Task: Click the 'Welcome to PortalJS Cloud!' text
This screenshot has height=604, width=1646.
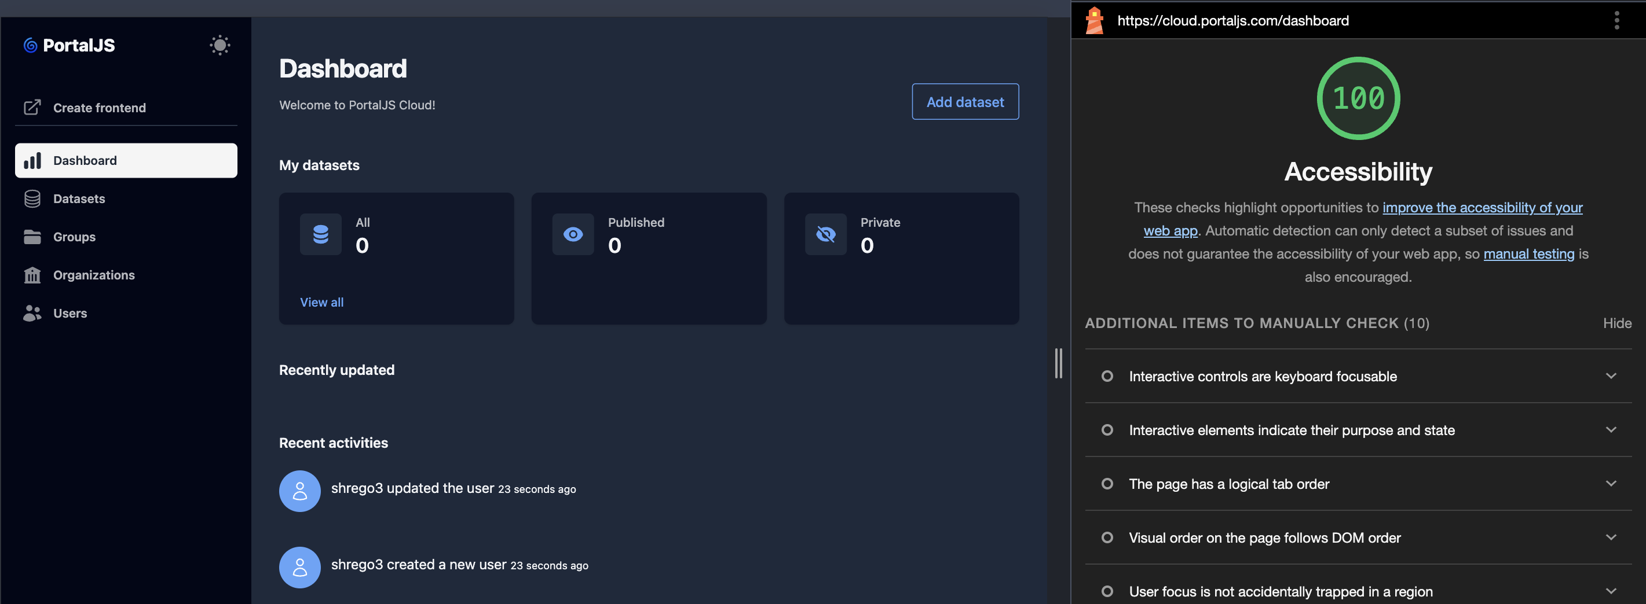Action: pyautogui.click(x=357, y=105)
